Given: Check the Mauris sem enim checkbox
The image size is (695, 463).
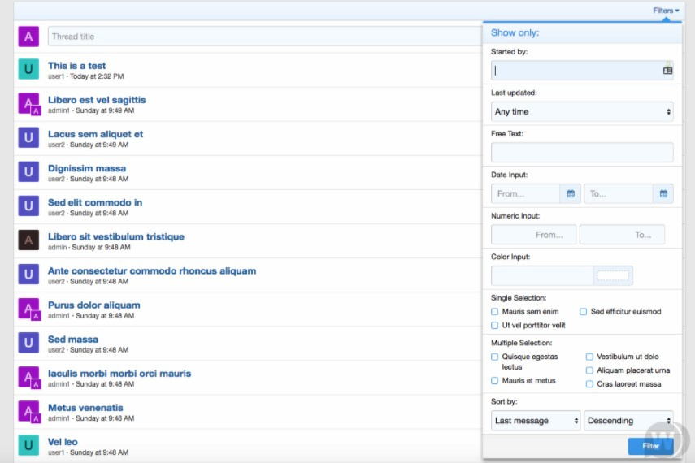Looking at the screenshot, I should [x=495, y=312].
